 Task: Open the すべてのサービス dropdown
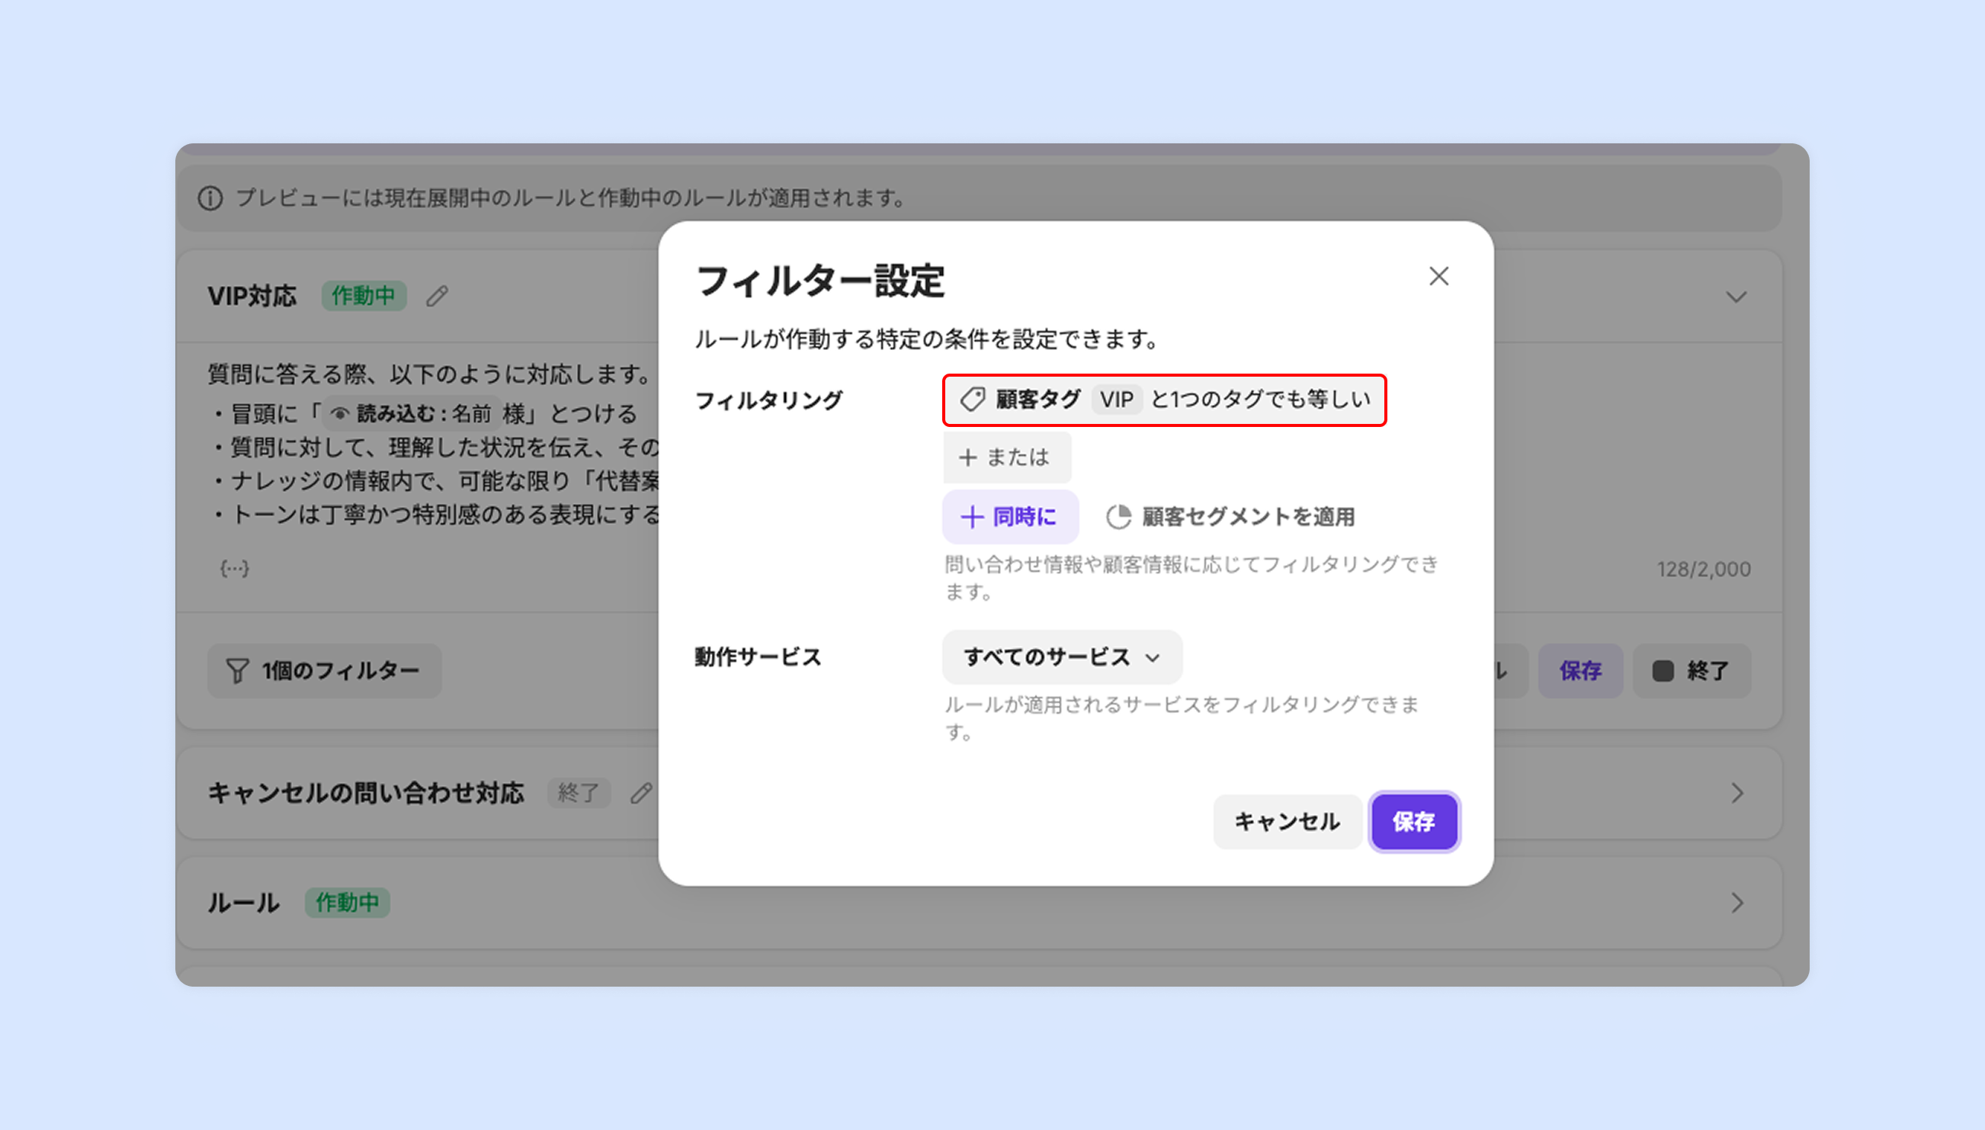coord(1061,657)
